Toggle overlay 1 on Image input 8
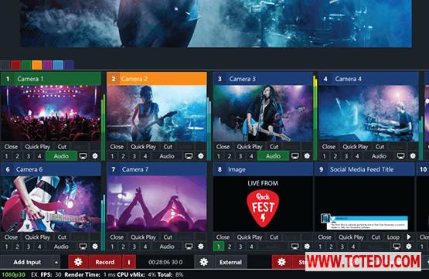Image resolution: width=429 pixels, height=279 pixels. [218, 247]
